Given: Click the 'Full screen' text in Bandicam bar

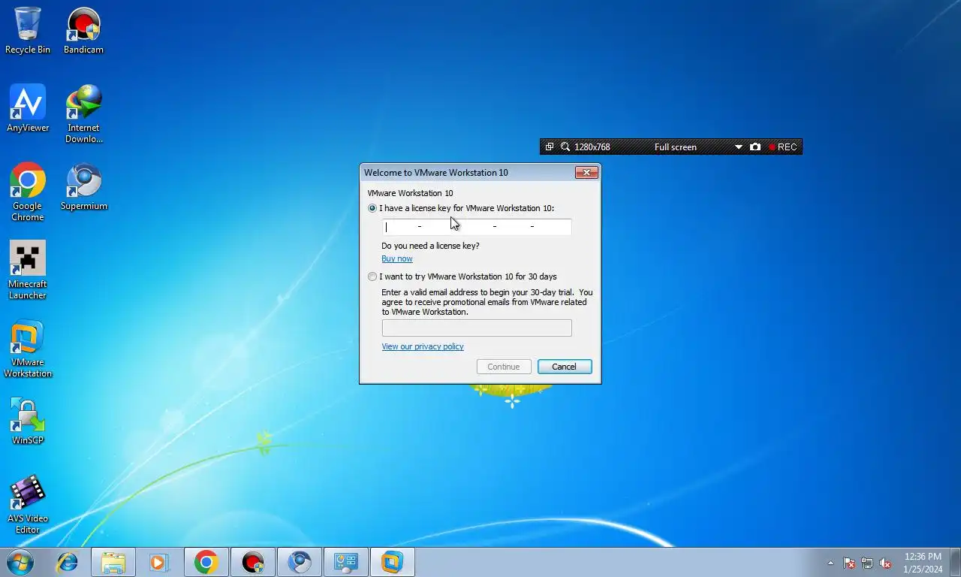Looking at the screenshot, I should point(676,147).
